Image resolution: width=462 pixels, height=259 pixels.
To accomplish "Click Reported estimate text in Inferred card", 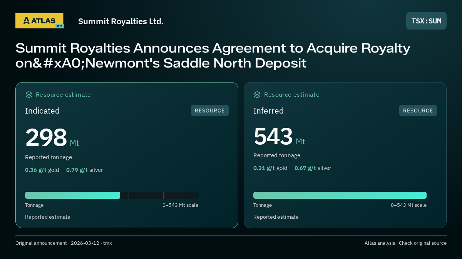I will point(276,217).
